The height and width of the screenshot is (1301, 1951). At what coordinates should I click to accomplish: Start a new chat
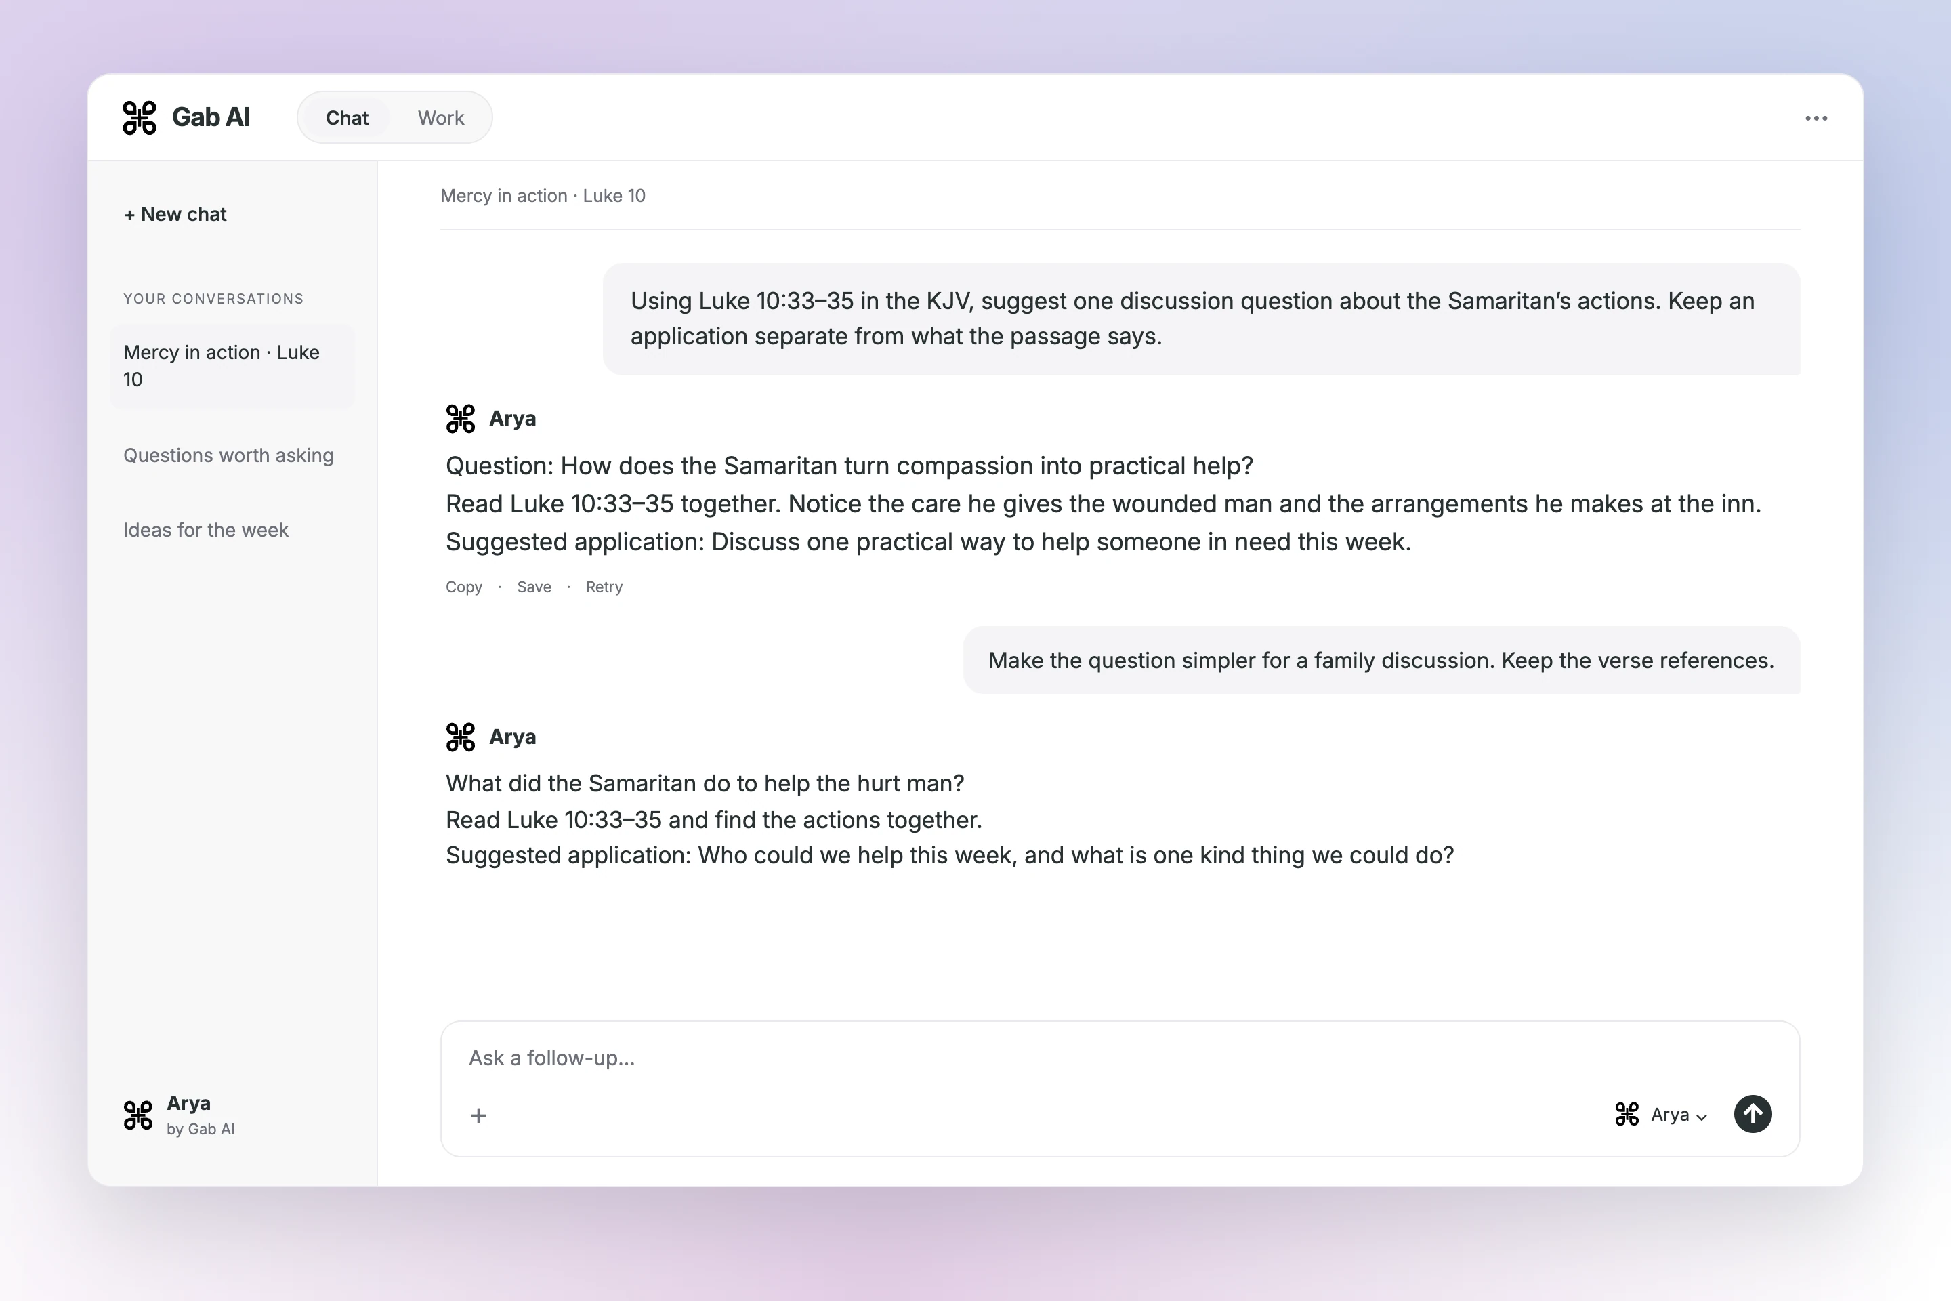(175, 214)
